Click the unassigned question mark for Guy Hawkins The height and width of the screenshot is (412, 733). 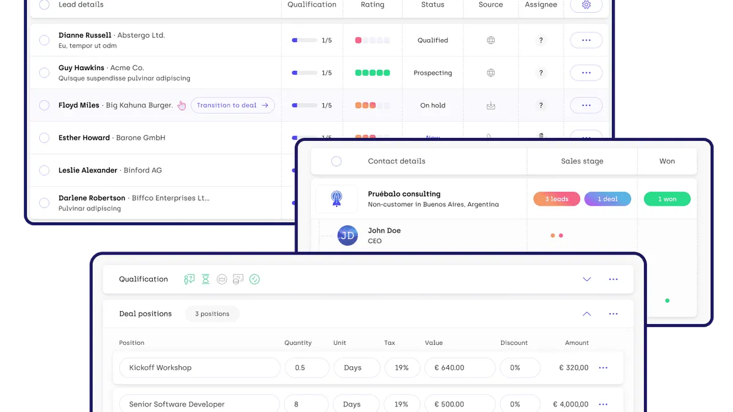(541, 73)
